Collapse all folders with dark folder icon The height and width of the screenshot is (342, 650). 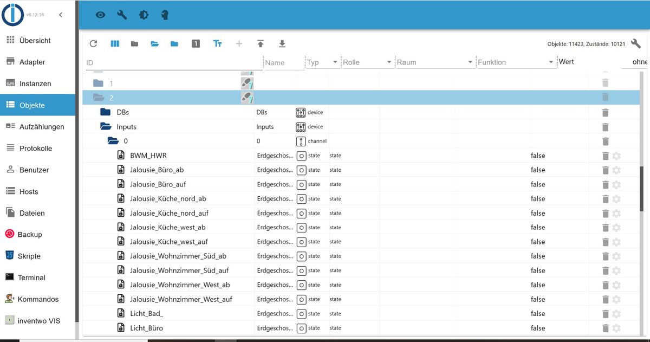tap(134, 44)
